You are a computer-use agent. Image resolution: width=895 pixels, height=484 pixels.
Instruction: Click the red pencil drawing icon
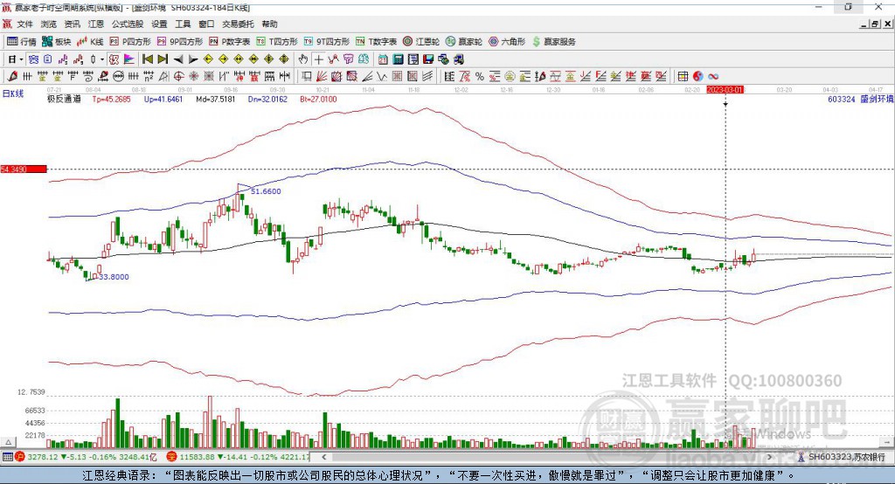[12, 77]
